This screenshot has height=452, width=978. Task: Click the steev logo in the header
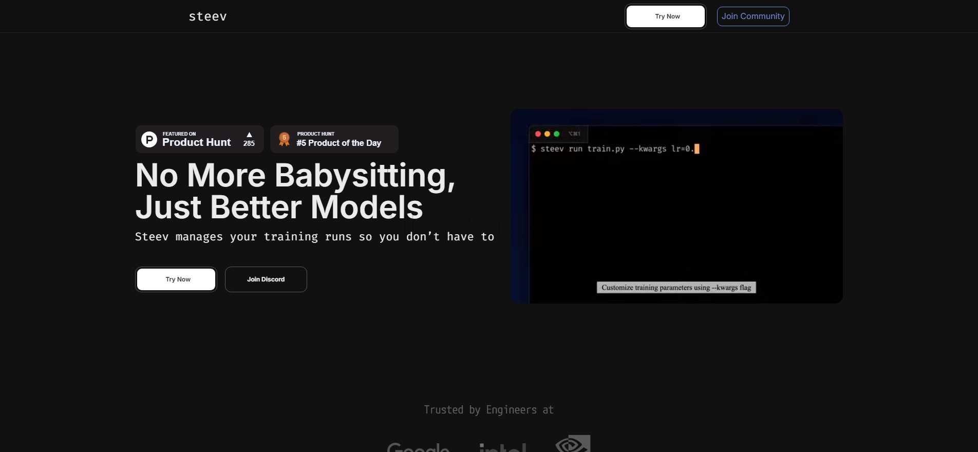[208, 16]
